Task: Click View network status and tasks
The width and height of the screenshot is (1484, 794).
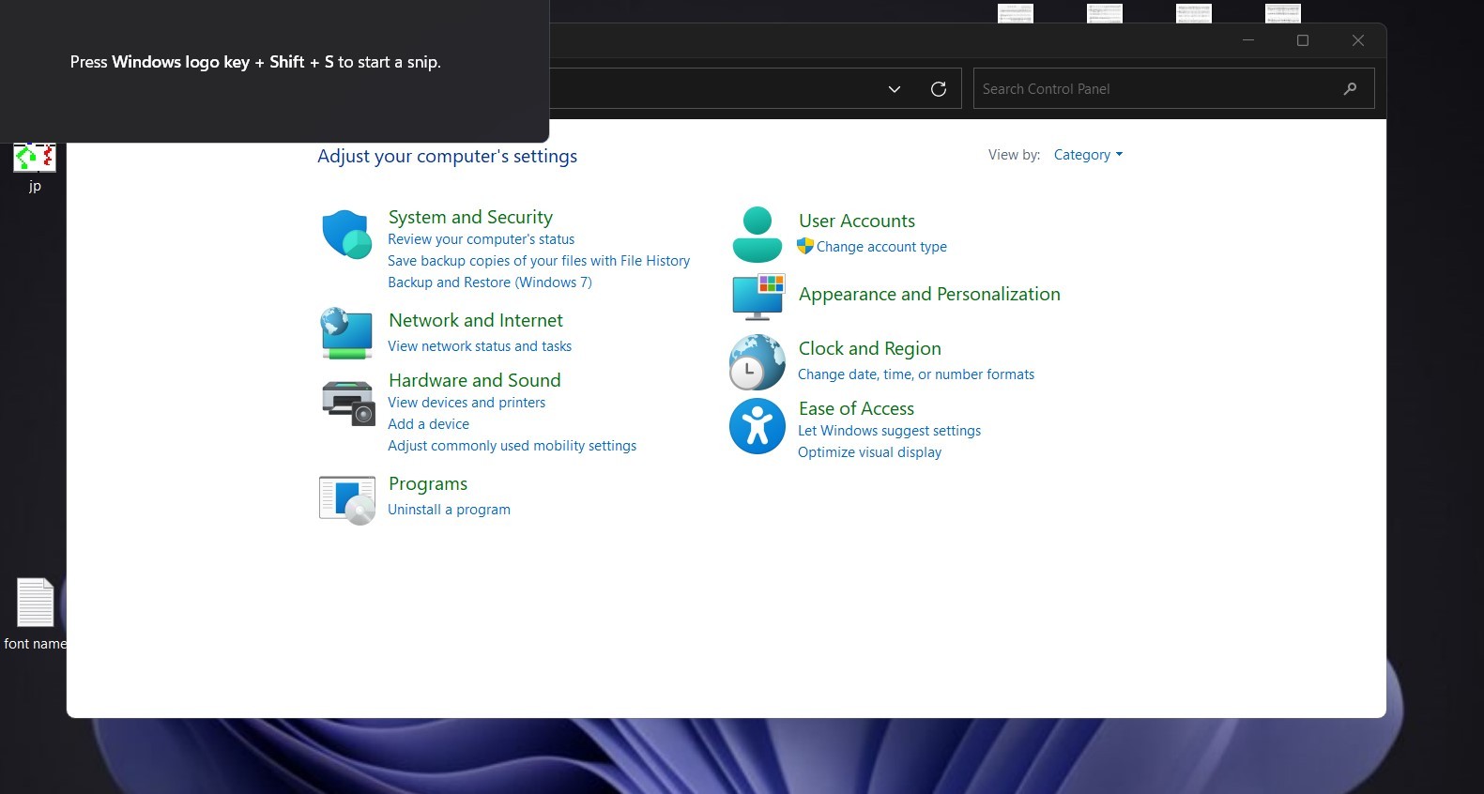Action: [x=480, y=346]
